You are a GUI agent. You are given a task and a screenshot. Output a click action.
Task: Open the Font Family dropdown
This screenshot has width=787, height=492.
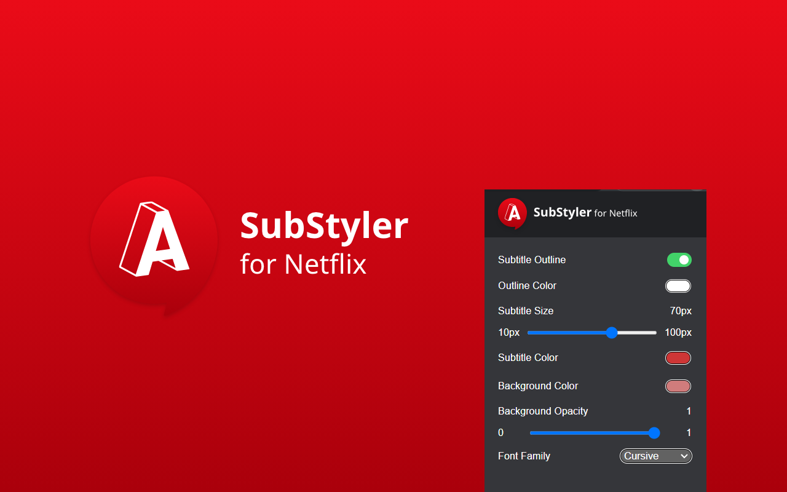[655, 456]
